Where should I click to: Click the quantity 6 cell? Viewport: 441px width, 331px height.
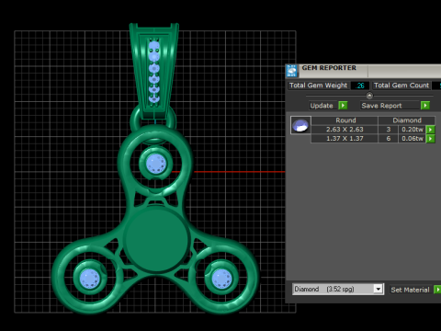coord(389,139)
